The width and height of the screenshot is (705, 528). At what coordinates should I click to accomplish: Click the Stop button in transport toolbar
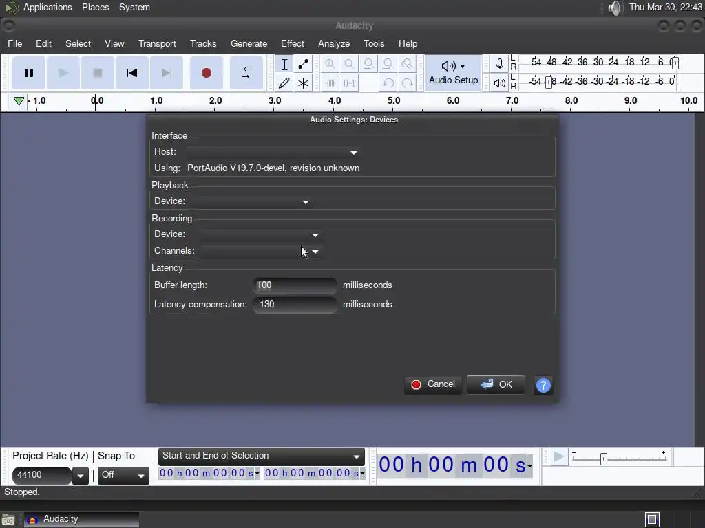tap(98, 73)
